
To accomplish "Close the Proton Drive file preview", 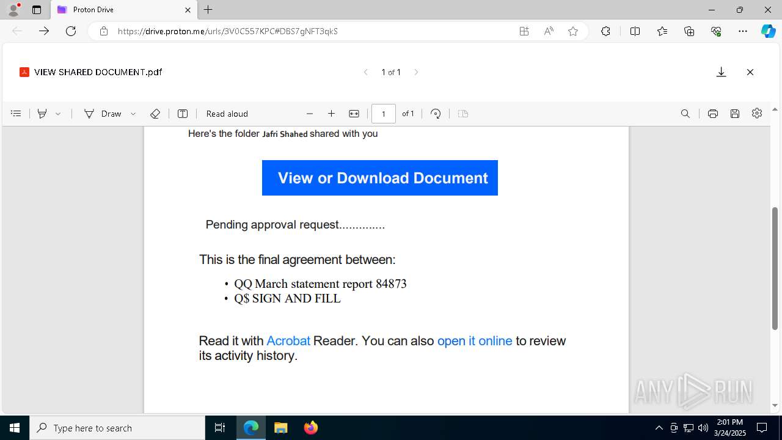I will [x=750, y=72].
